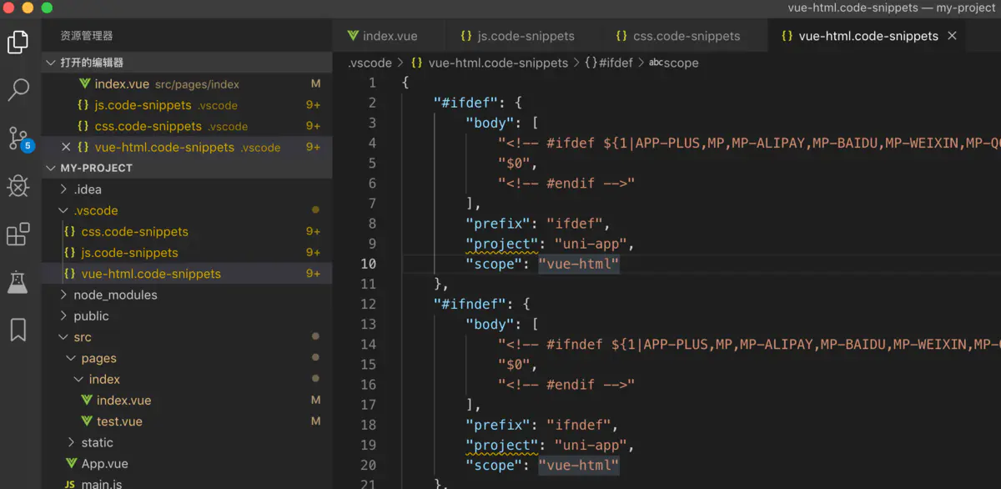The image size is (1001, 489).
Task: Collapse the MY-PROJECT section
Action: [52, 168]
